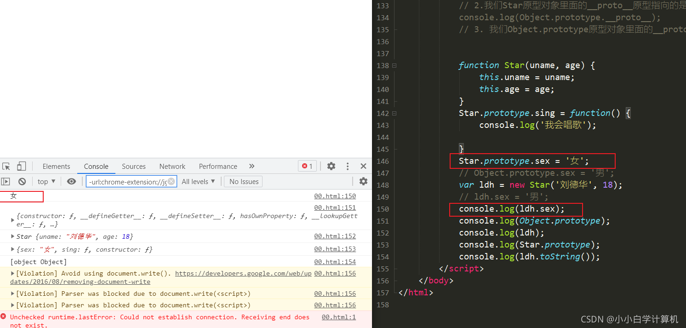This screenshot has width=686, height=328.
Task: Click the closing </html> tag line
Action: coord(416,293)
